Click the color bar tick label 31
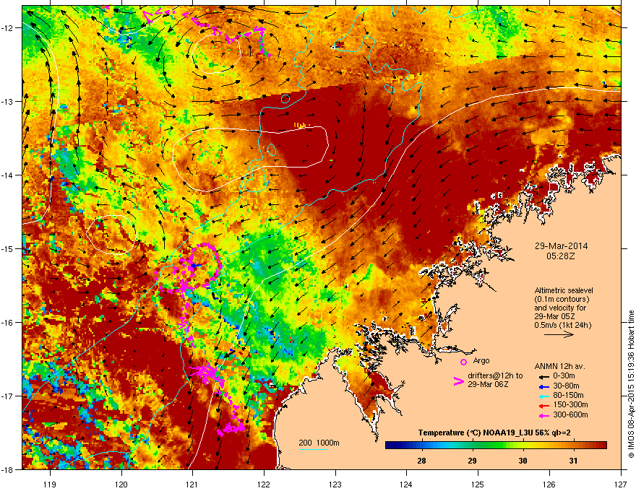This screenshot has width=636, height=491. point(573,461)
